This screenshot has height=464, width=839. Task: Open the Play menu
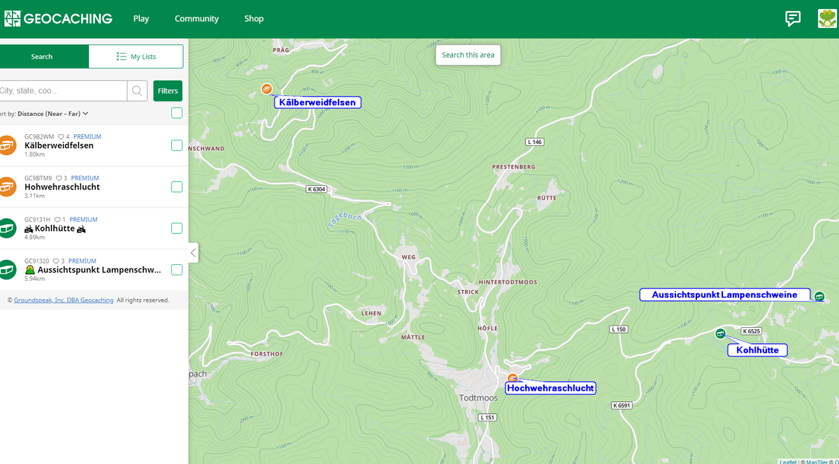(x=141, y=19)
